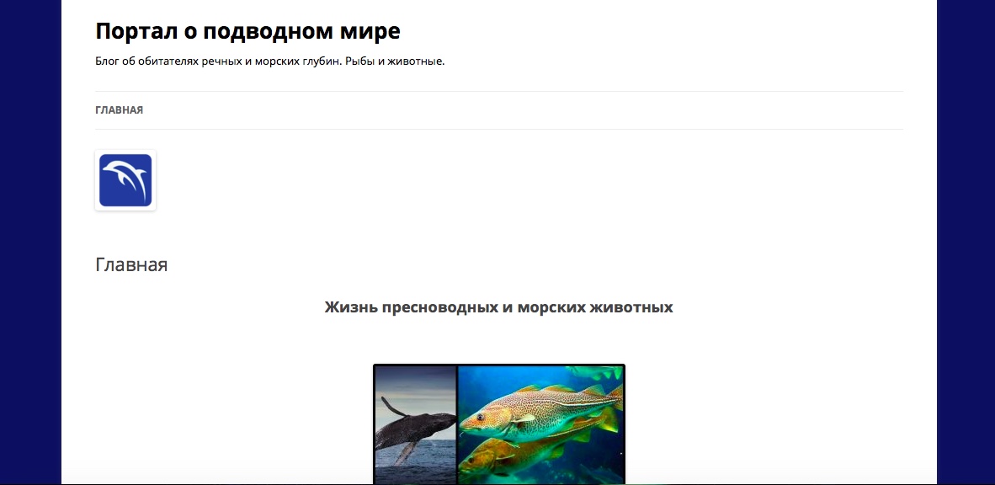Select the "Главная" page heading

tap(131, 264)
